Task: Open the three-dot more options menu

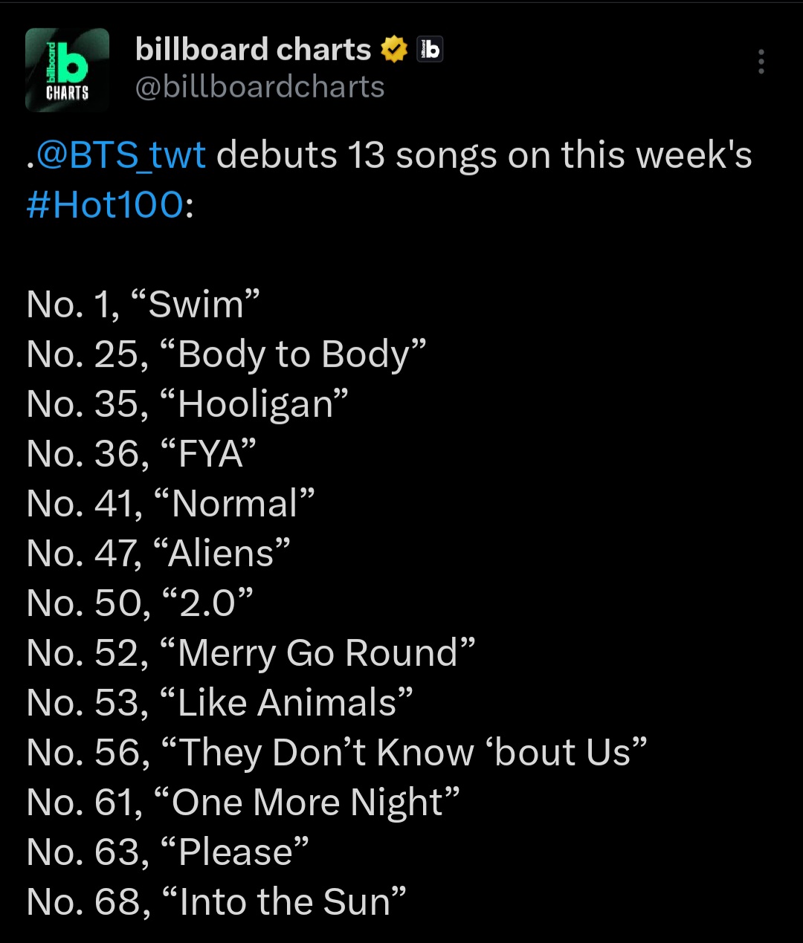Action: [761, 62]
